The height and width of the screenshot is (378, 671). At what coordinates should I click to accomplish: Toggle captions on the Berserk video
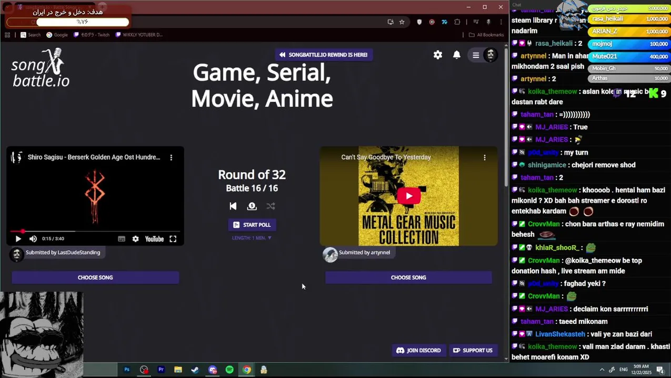[122, 239]
